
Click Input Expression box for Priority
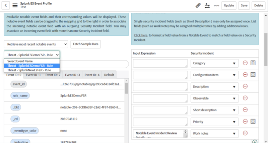160,122
